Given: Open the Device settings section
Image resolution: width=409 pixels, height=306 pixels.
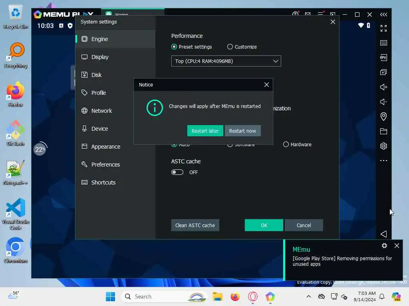Looking at the screenshot, I should pos(115,129).
